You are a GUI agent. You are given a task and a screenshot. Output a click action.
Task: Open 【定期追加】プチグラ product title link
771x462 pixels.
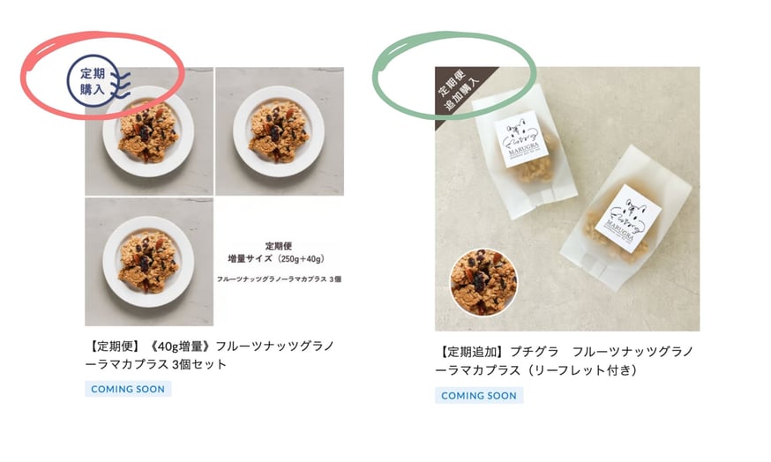(x=565, y=361)
